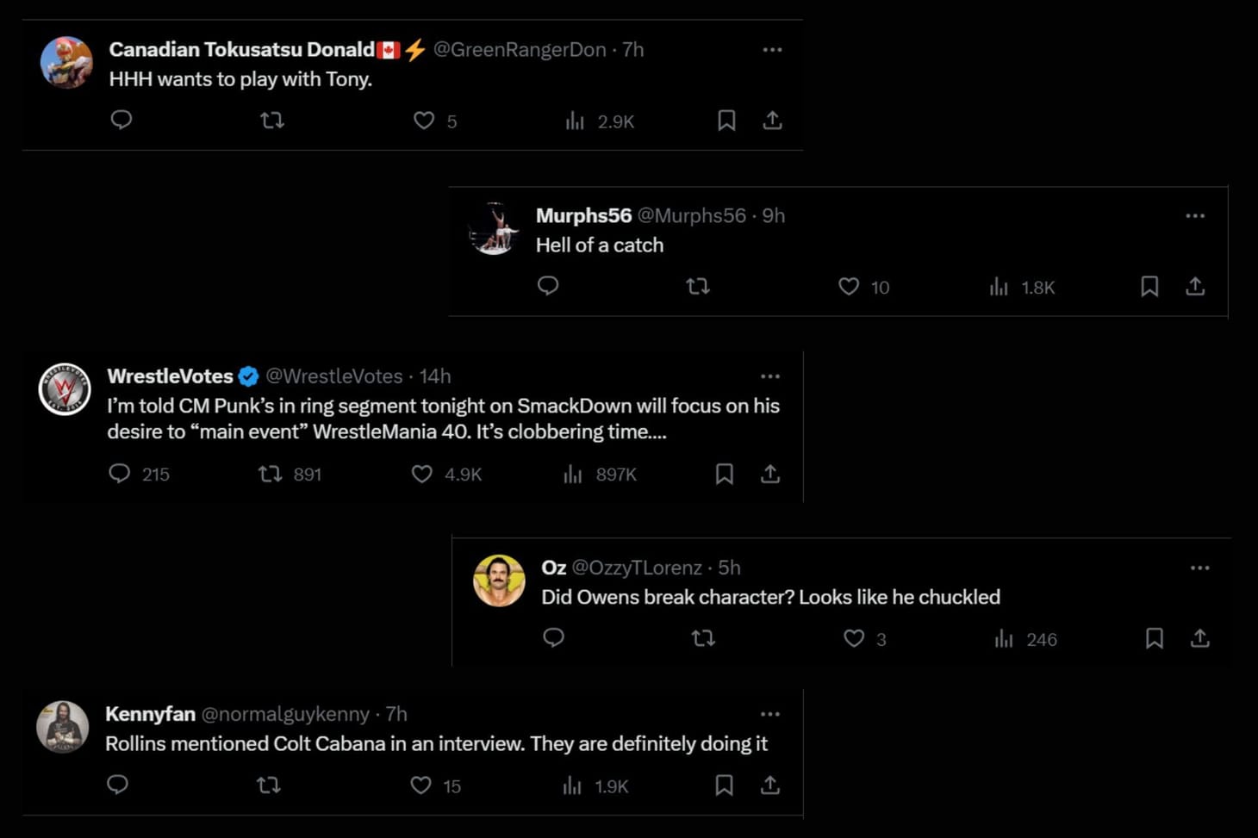The width and height of the screenshot is (1258, 838).
Task: Bookmark the Oz tweet about Owens
Action: [x=1154, y=638]
